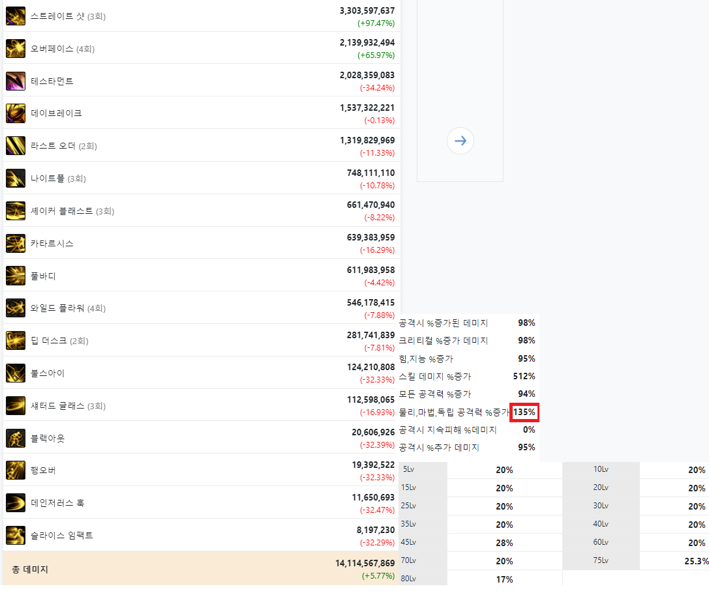Select the 테스타먼트 skill name
This screenshot has height=593, width=709.
[52, 81]
